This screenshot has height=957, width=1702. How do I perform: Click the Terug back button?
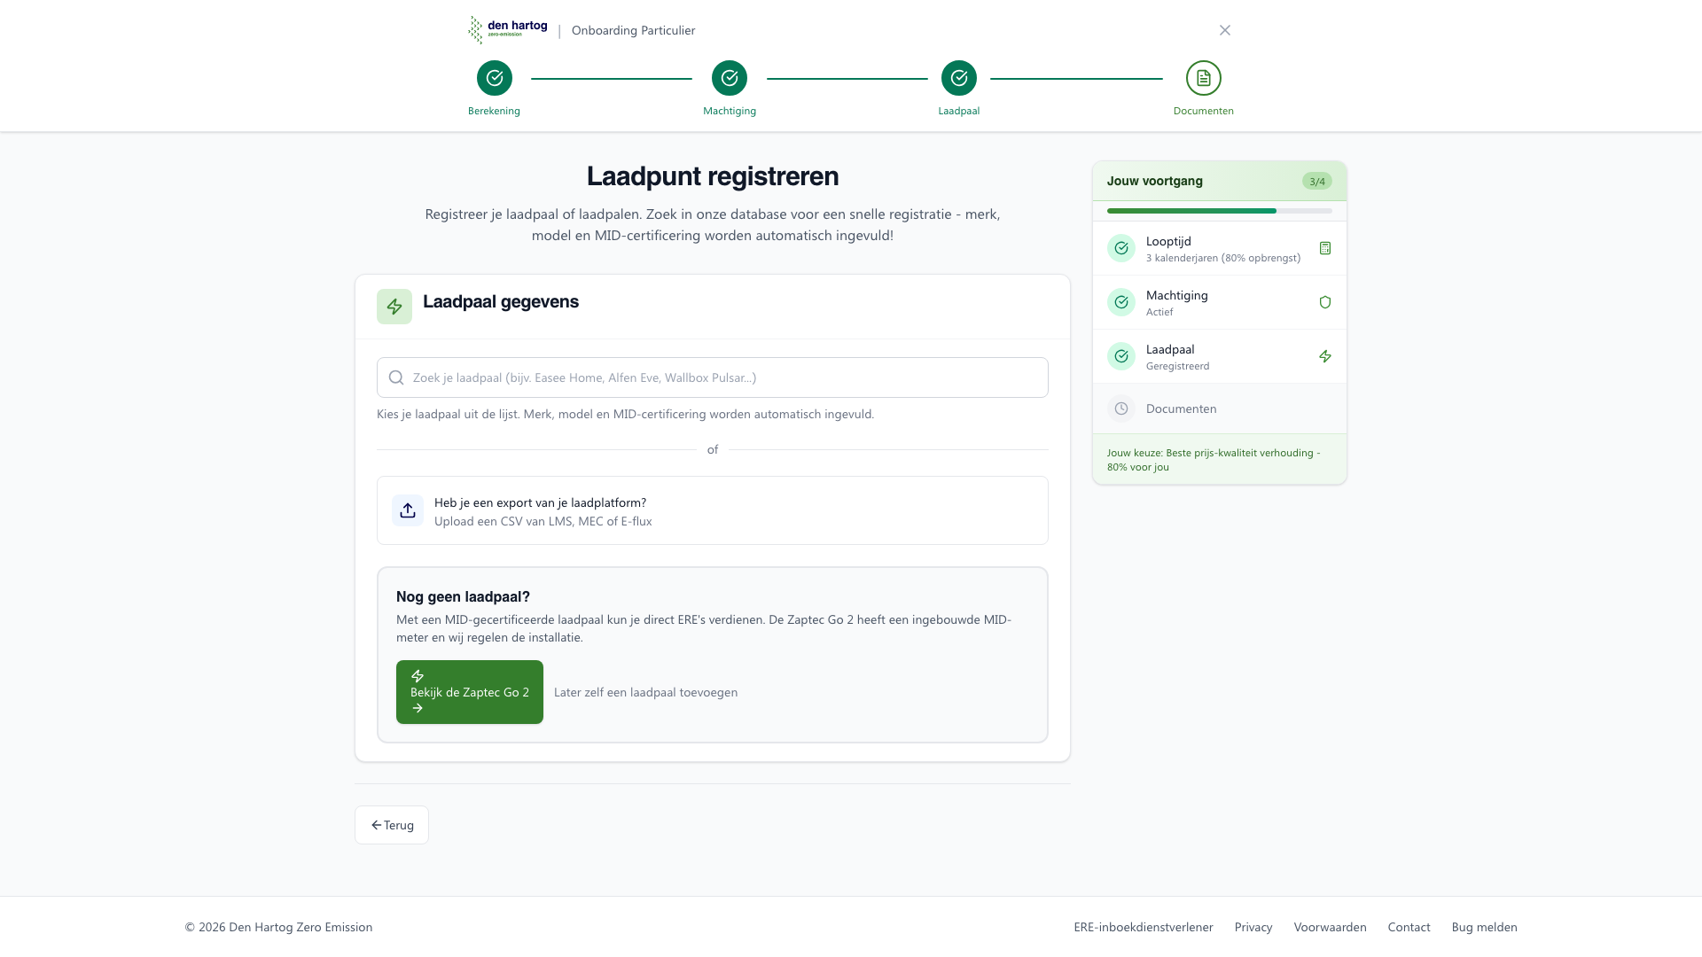(x=392, y=825)
